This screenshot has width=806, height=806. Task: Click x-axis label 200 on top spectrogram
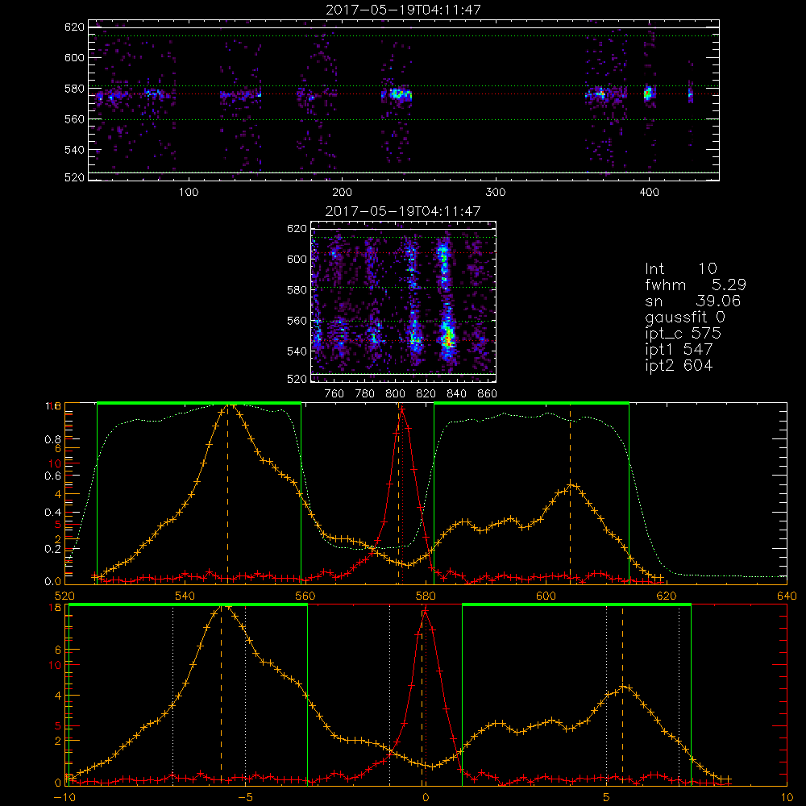[x=342, y=193]
